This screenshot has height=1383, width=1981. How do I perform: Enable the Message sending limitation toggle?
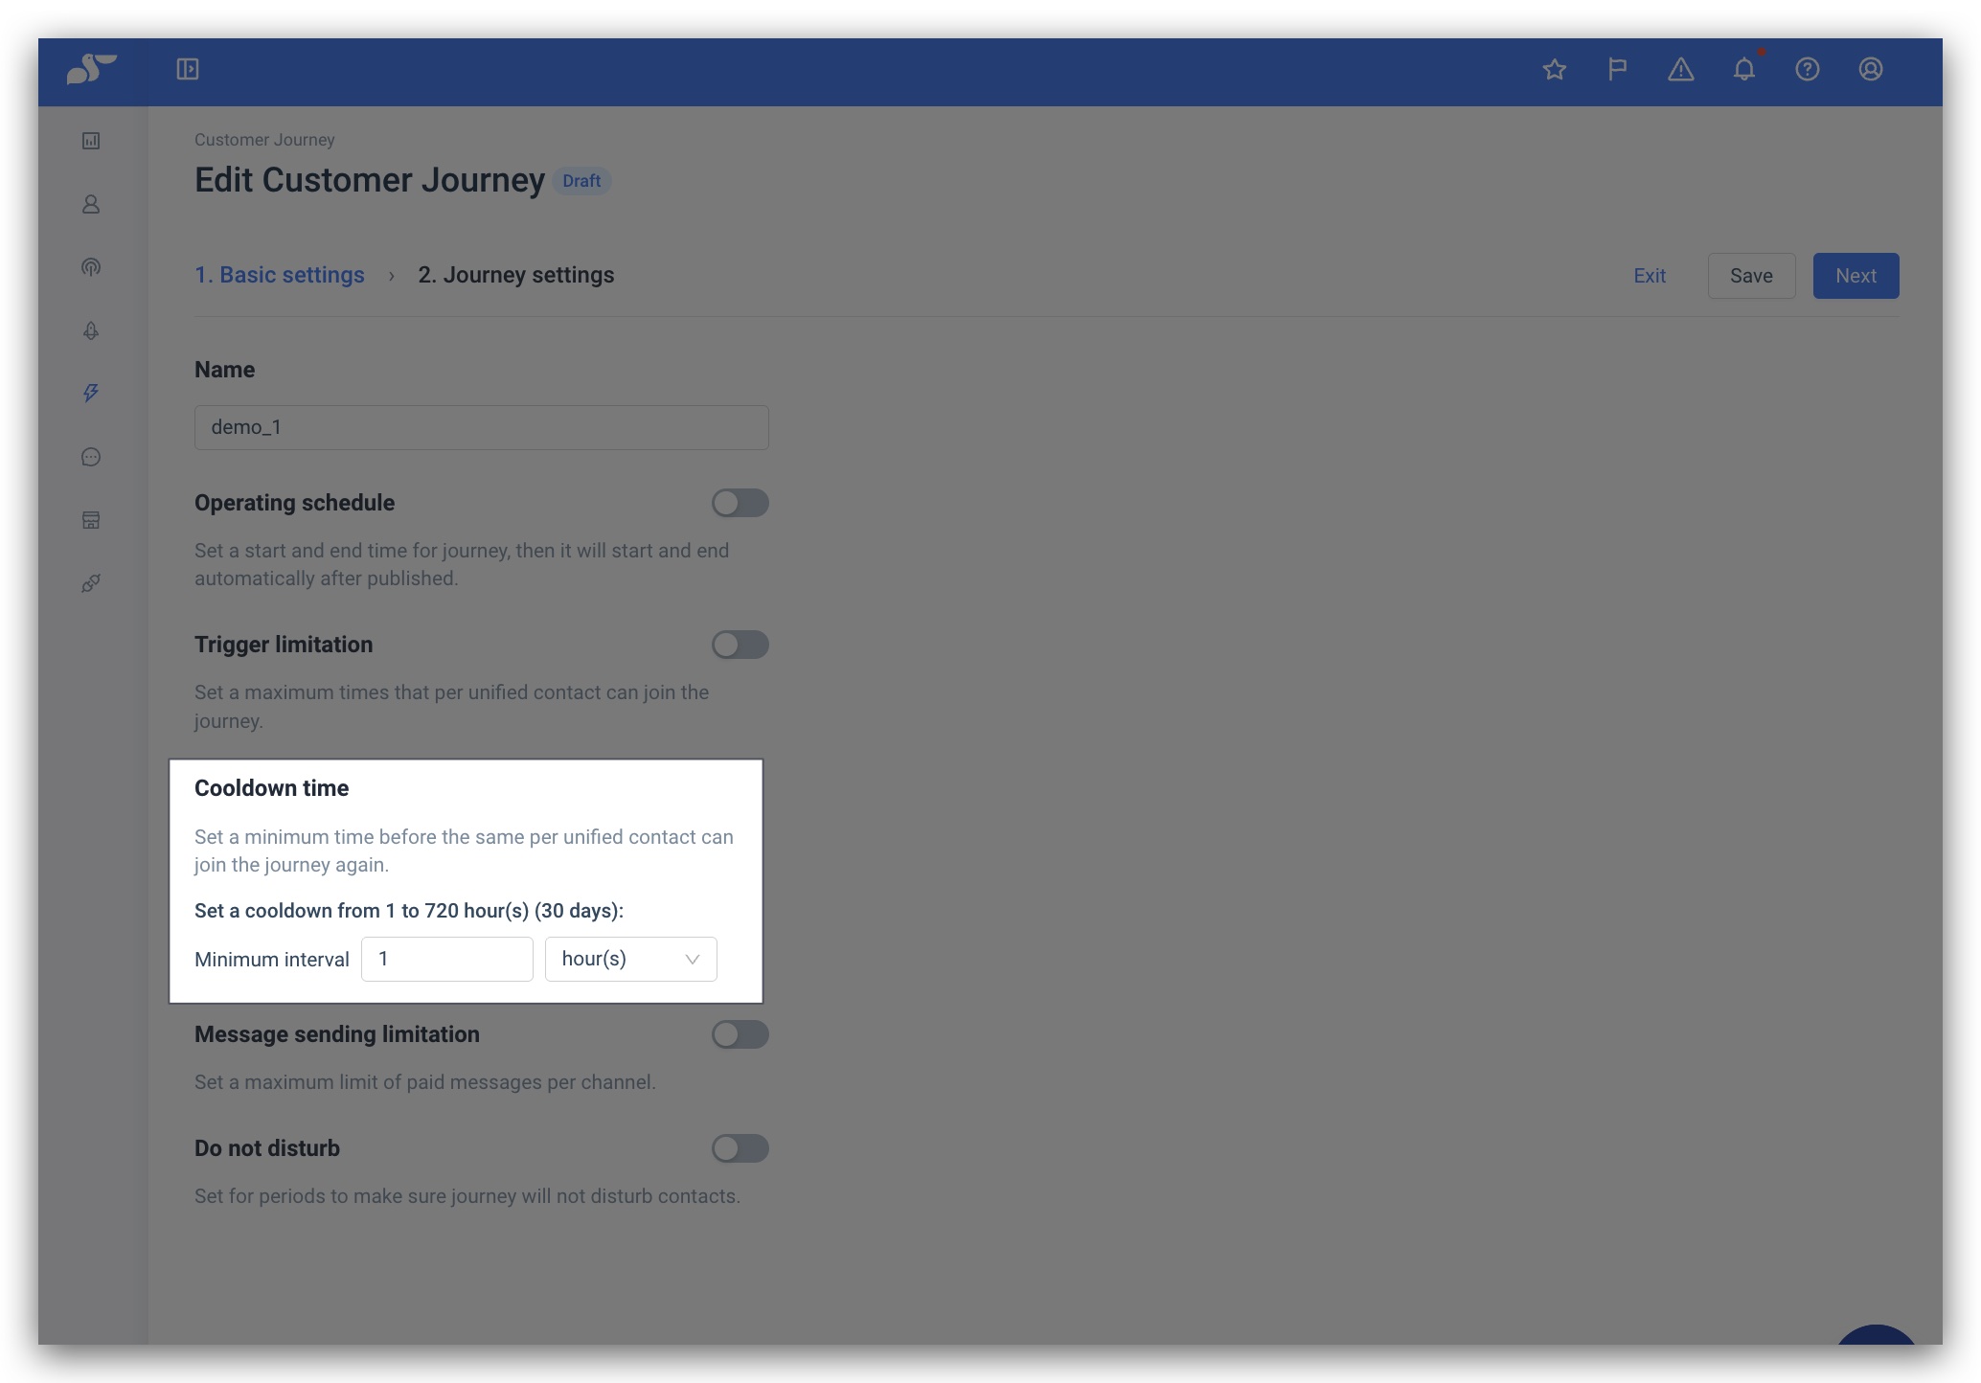740,1034
